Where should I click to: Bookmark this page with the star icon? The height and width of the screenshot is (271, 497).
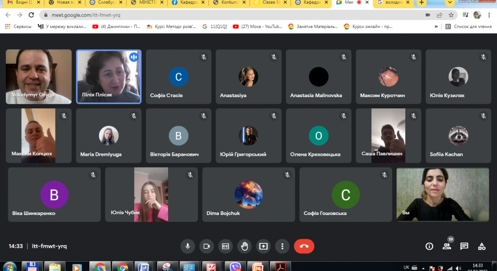click(451, 15)
